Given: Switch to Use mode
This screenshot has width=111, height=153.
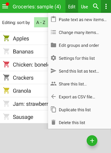Looking at the screenshot, I should (85, 7).
